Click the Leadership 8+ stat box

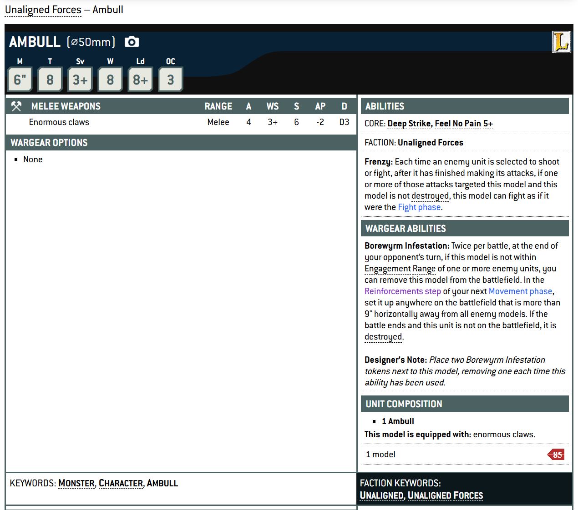click(140, 80)
